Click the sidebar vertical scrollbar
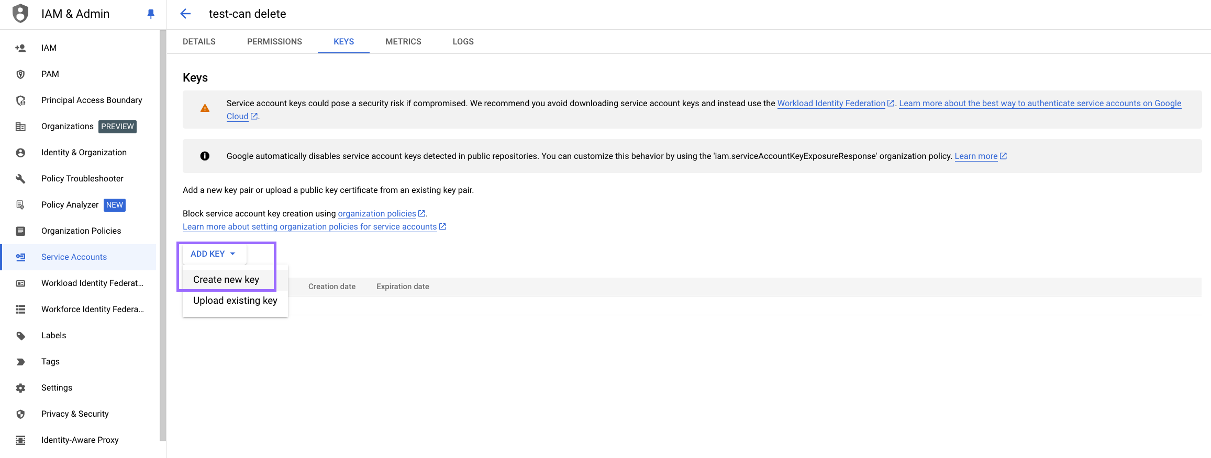The width and height of the screenshot is (1211, 458). point(162,235)
